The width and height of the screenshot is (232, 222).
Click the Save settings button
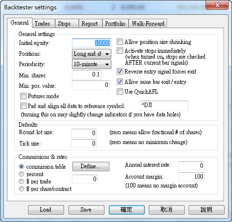point(86,210)
